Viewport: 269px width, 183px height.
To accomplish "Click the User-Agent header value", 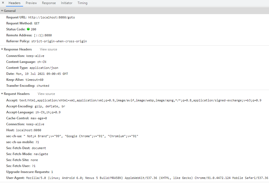I will 147,178.
